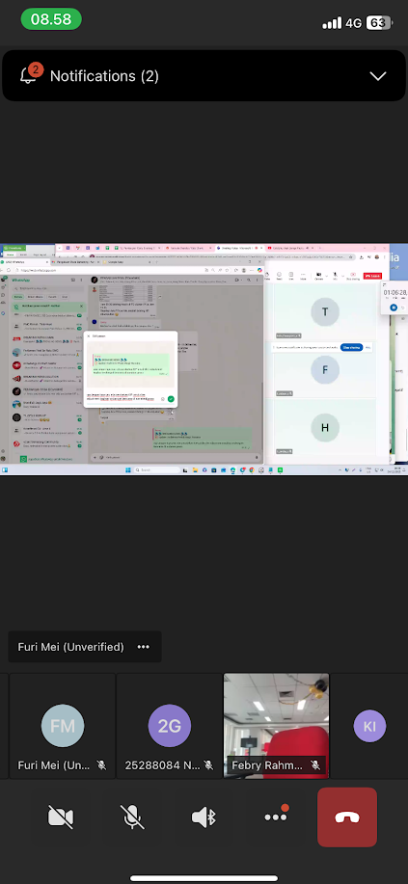The width and height of the screenshot is (408, 884).
Task: Open options beside Furi Mei (Unverified)
Action: [144, 647]
